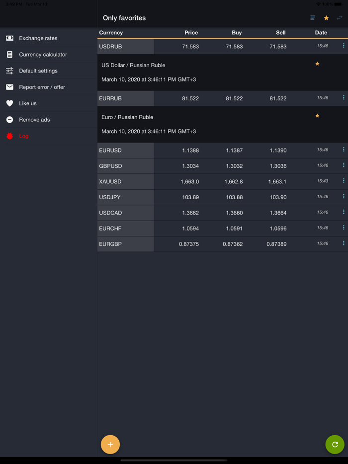Open Report error / offer envelope icon
This screenshot has width=348, height=464.
click(x=8, y=87)
